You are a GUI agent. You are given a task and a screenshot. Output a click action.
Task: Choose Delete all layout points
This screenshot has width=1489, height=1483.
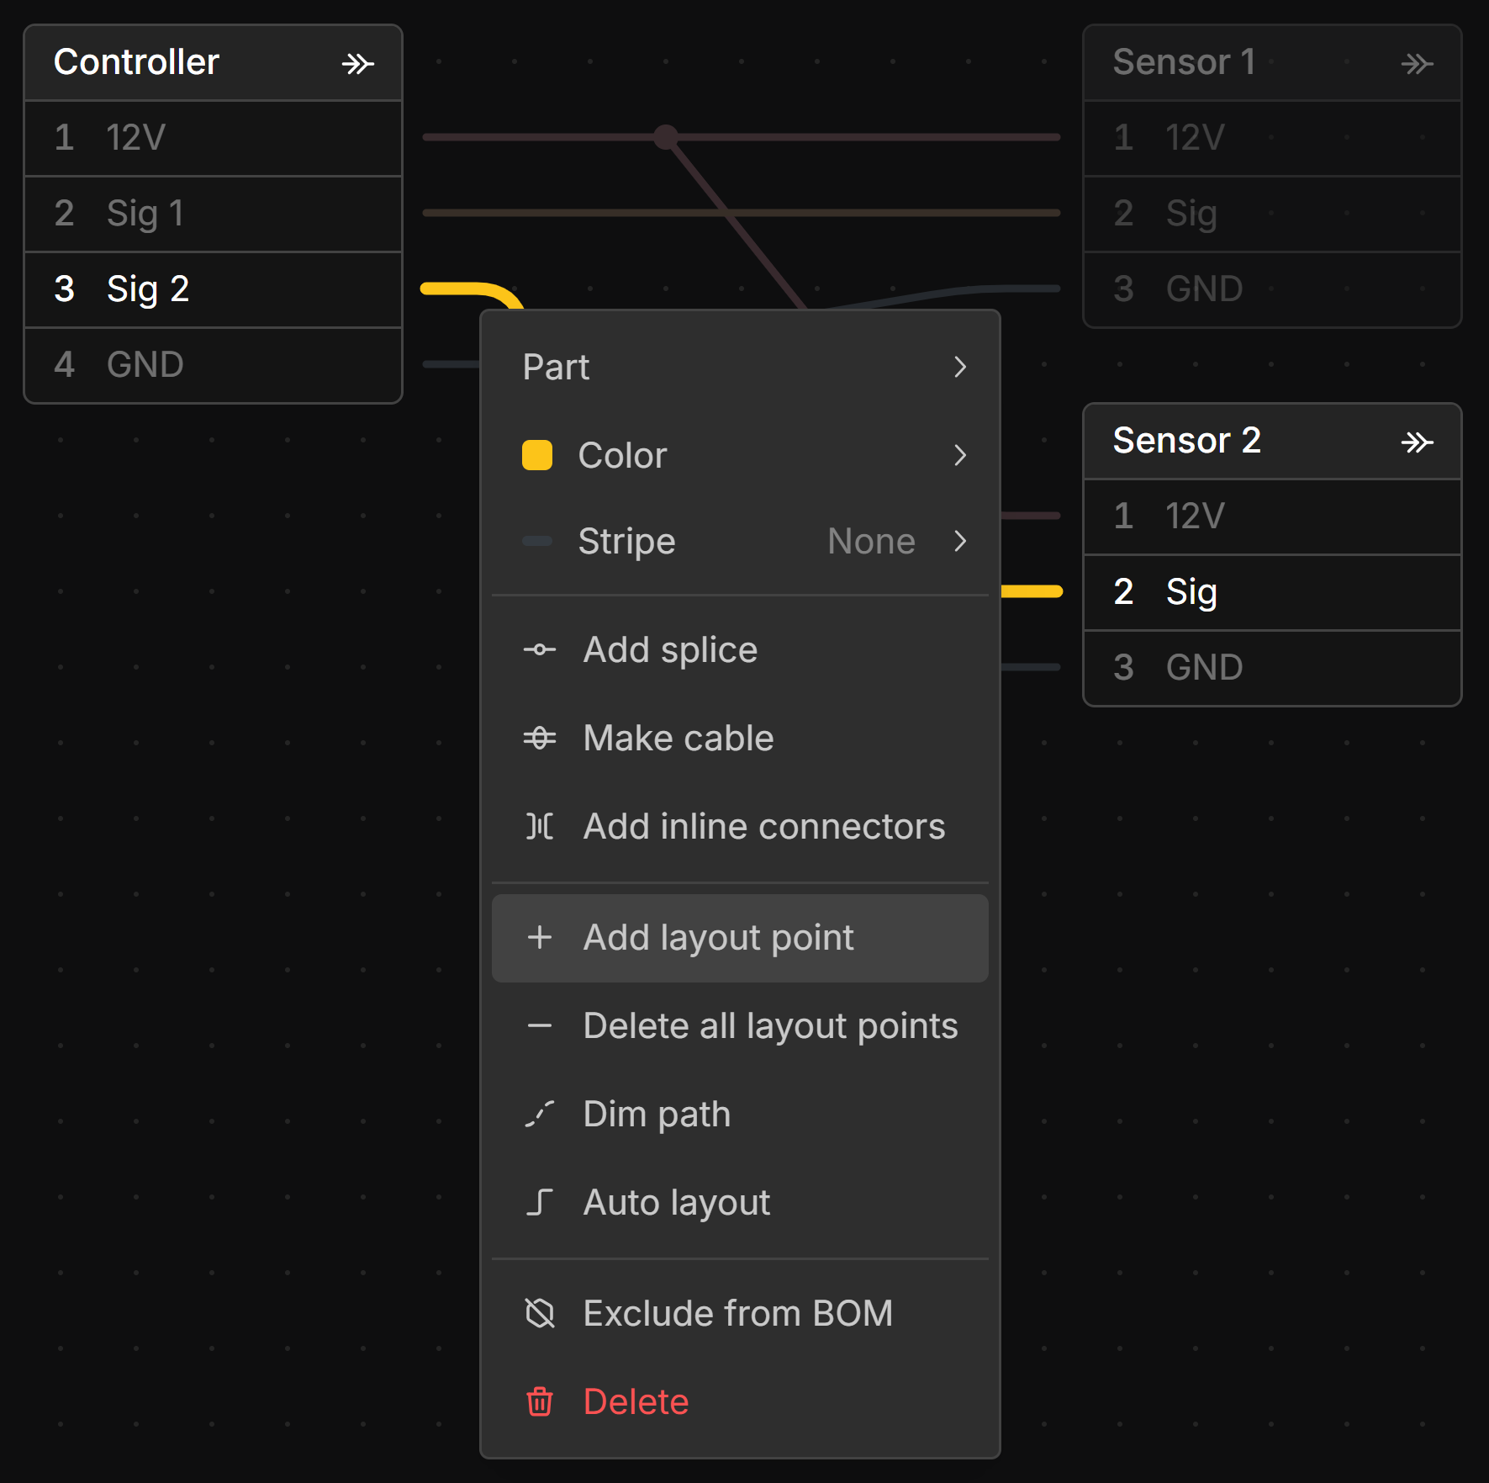[x=769, y=1025]
